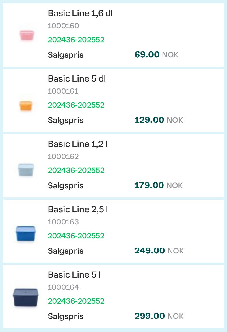
Task: Click the 249.00 NOK price
Action: coord(159,251)
